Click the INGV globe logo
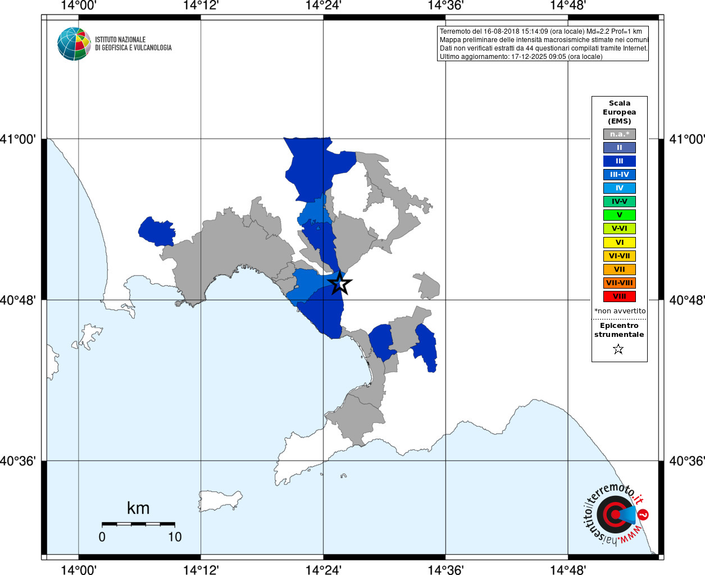Image resolution: width=705 pixels, height=575 pixels. tap(74, 44)
